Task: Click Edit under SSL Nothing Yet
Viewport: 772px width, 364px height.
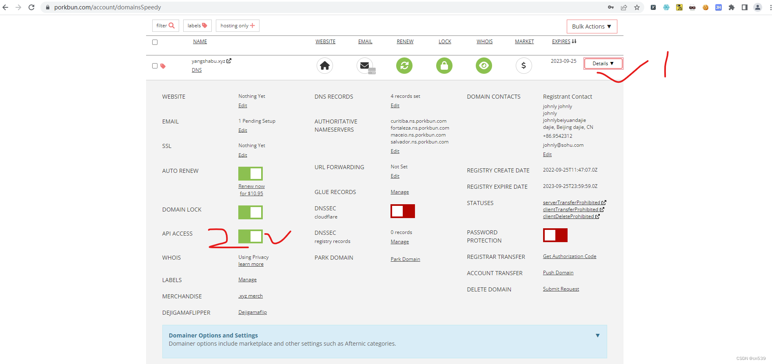Action: [243, 155]
